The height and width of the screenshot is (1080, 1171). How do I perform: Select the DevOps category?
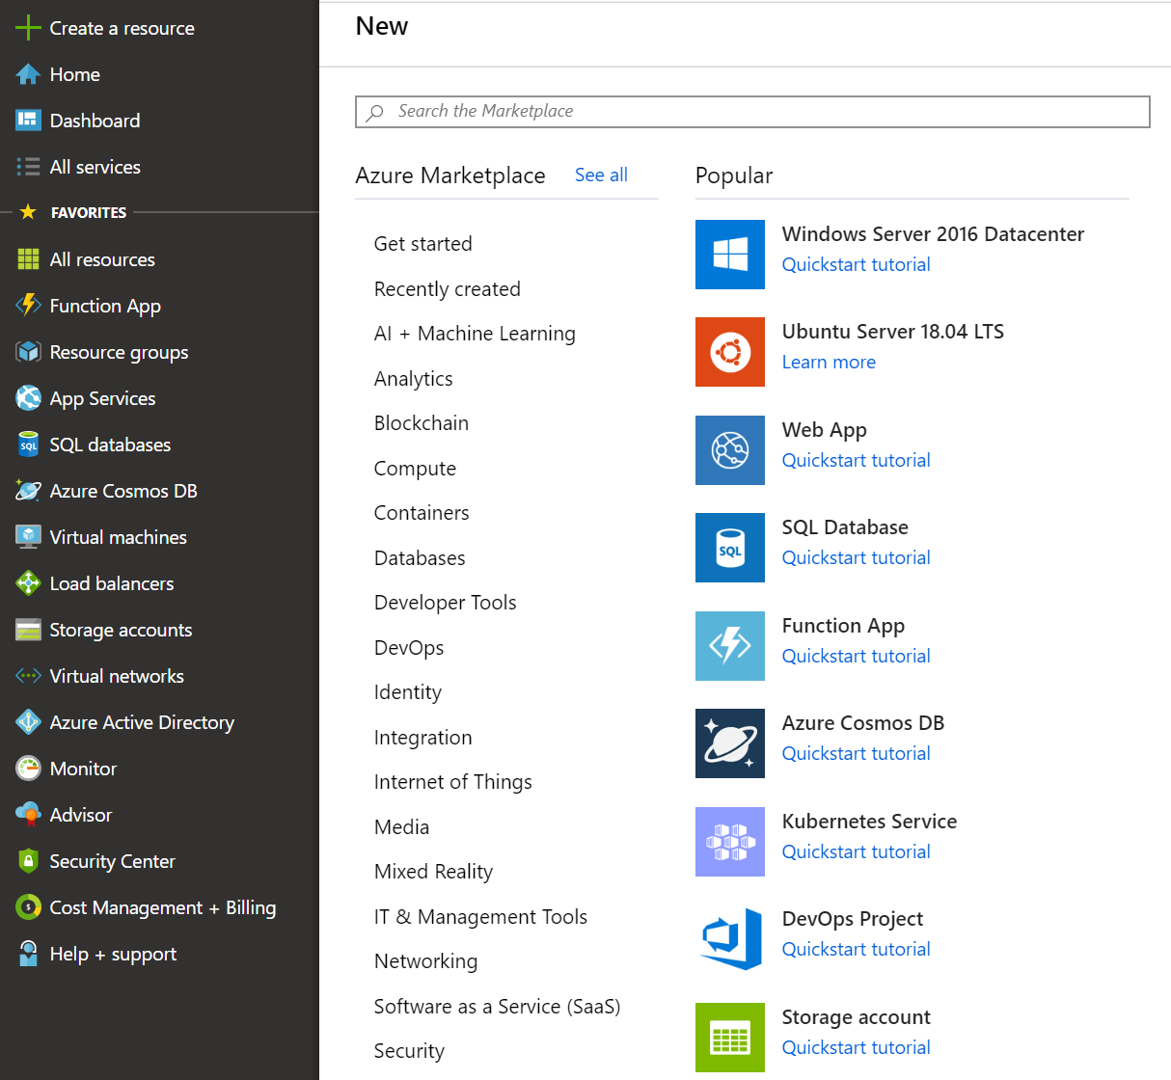(x=409, y=648)
